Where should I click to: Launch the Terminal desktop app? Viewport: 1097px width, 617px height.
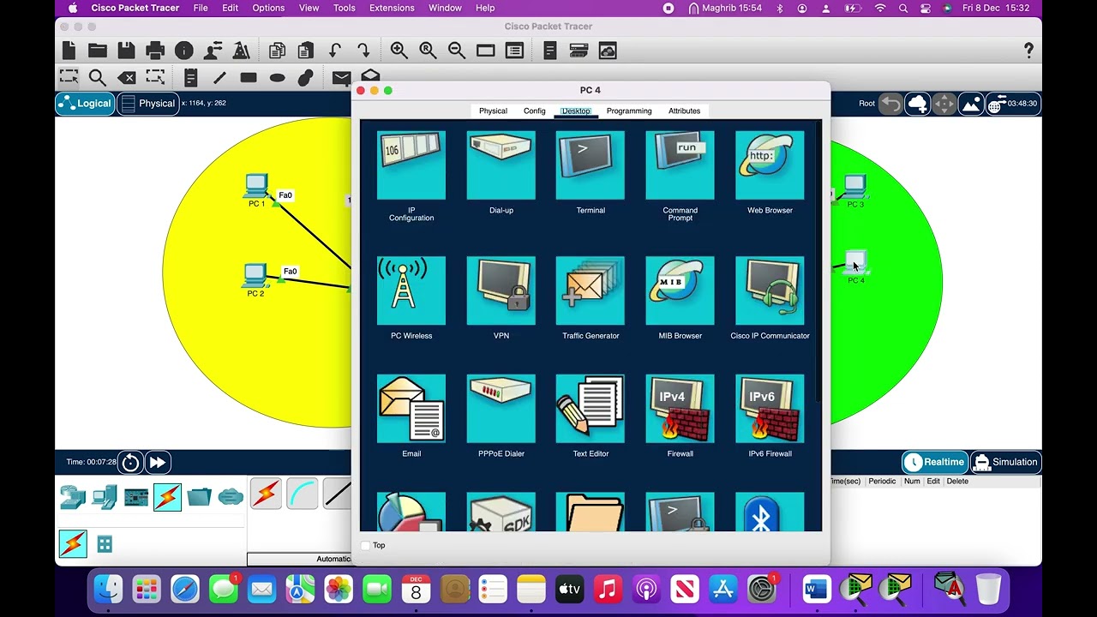590,165
